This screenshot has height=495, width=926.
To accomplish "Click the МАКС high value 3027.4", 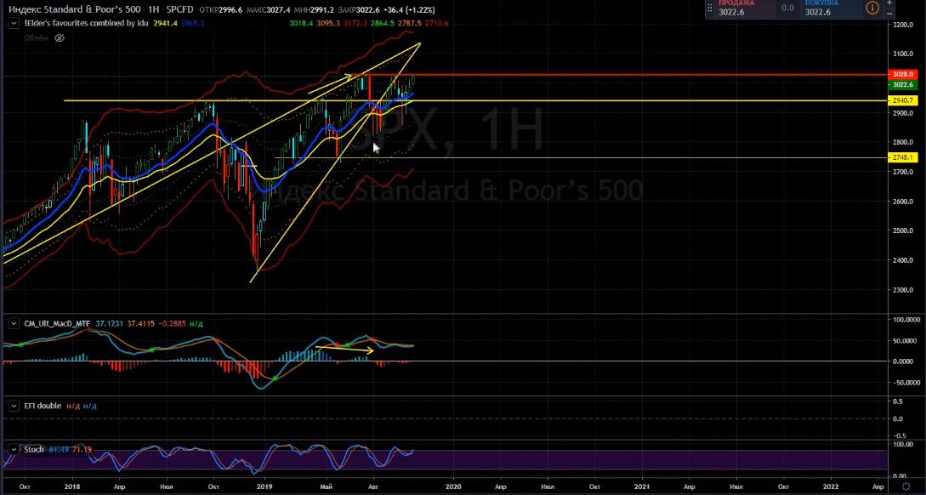I will [279, 10].
